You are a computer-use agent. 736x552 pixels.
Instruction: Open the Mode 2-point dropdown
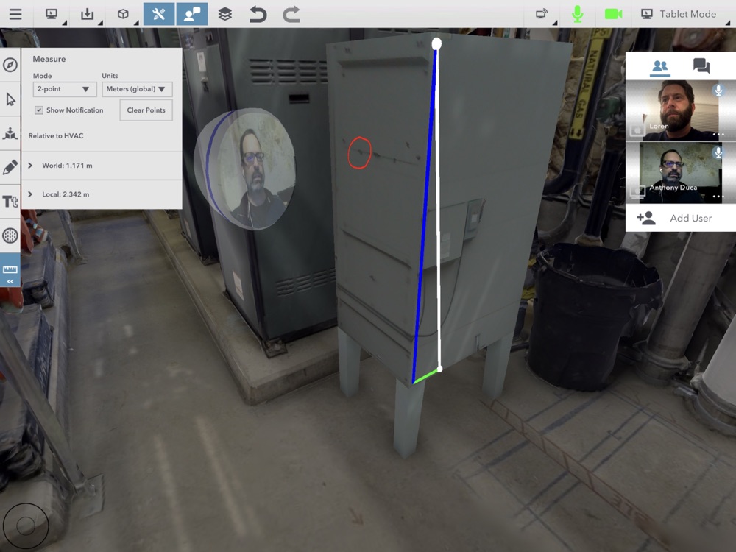(x=65, y=89)
